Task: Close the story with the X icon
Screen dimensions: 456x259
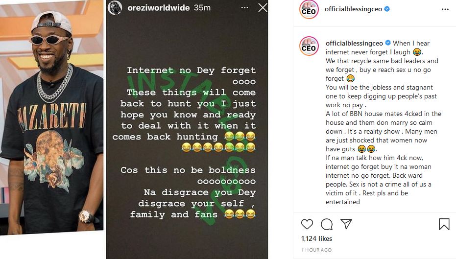Action: [x=263, y=8]
